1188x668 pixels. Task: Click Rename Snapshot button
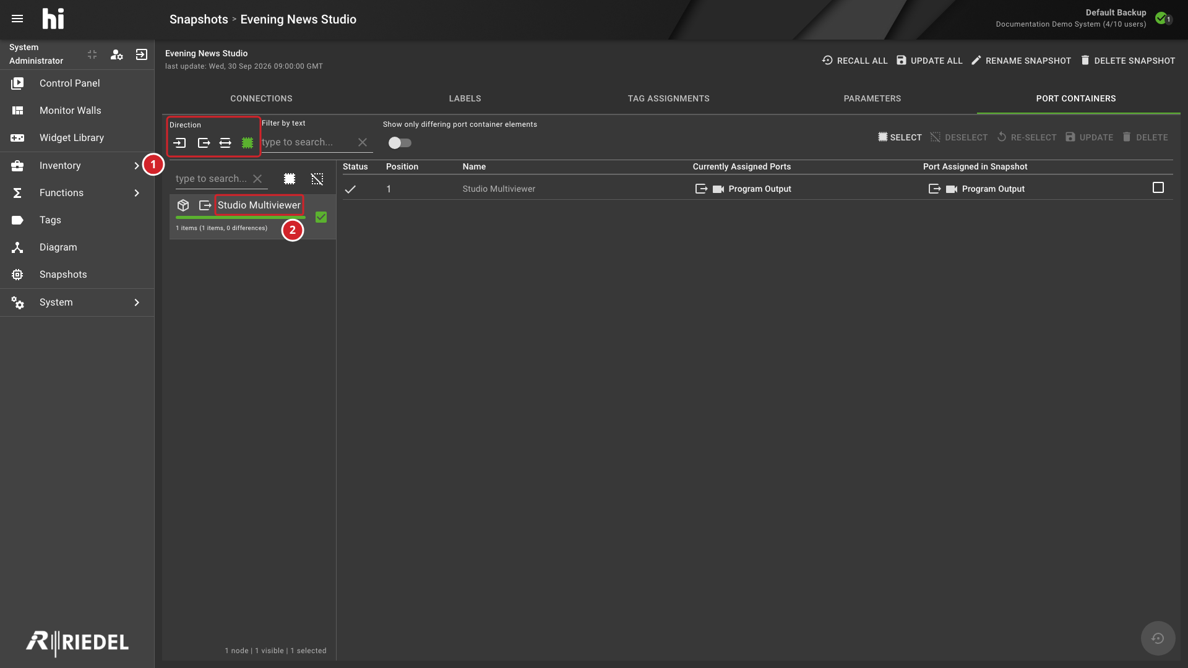pos(1021,61)
